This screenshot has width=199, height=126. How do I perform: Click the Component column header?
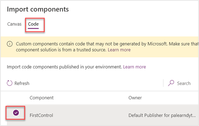pos(42,98)
